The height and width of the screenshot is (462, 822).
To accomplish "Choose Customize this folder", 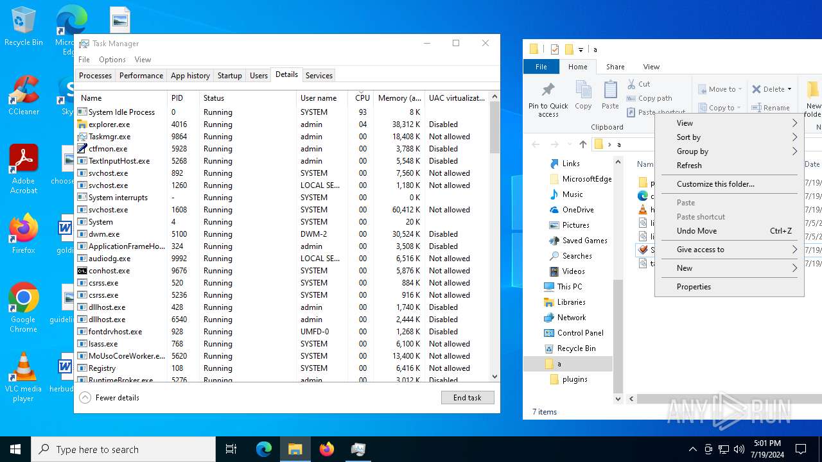I will point(730,184).
